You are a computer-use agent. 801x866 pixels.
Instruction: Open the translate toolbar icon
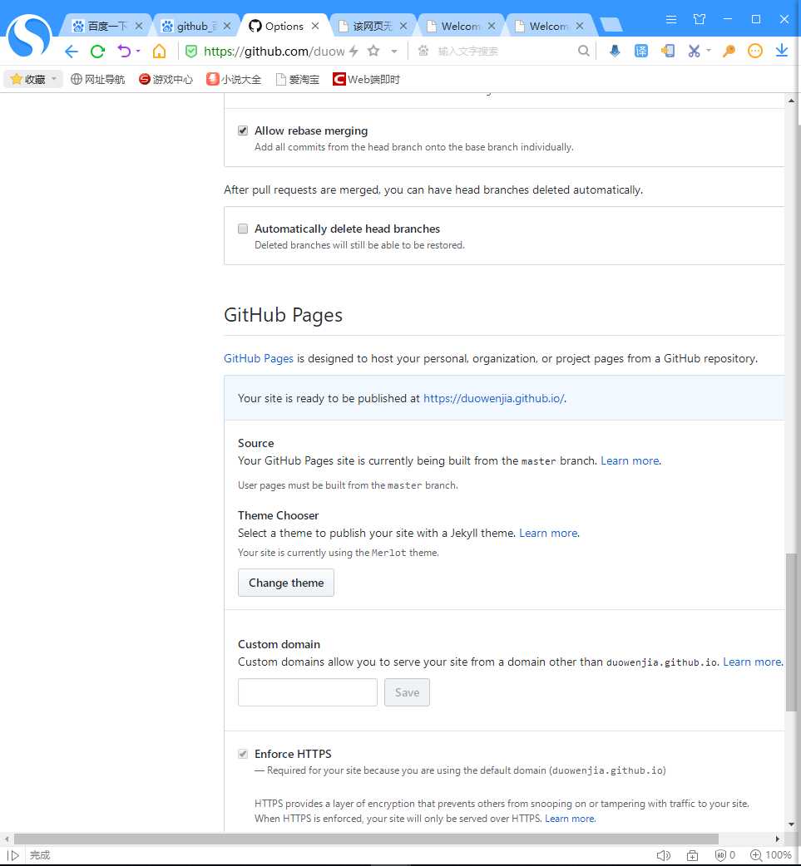[641, 51]
